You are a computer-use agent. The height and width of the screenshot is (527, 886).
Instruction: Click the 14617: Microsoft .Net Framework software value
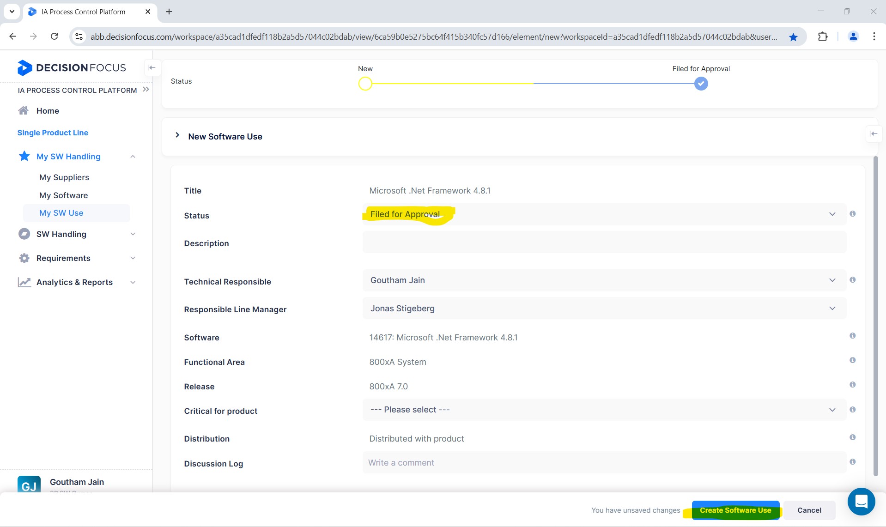[443, 338]
